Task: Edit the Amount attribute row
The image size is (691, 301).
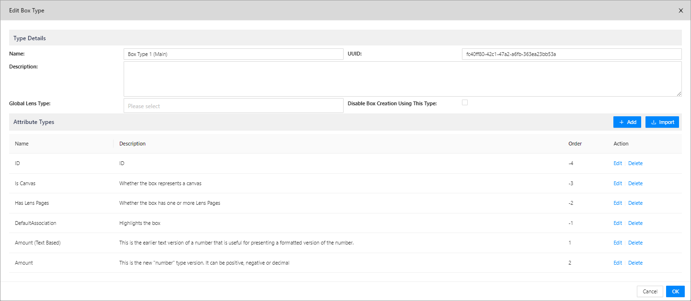Action: pyautogui.click(x=618, y=263)
